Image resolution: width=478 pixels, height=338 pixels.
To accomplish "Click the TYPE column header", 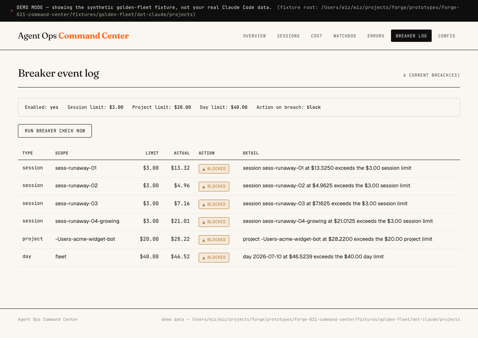I will point(28,153).
